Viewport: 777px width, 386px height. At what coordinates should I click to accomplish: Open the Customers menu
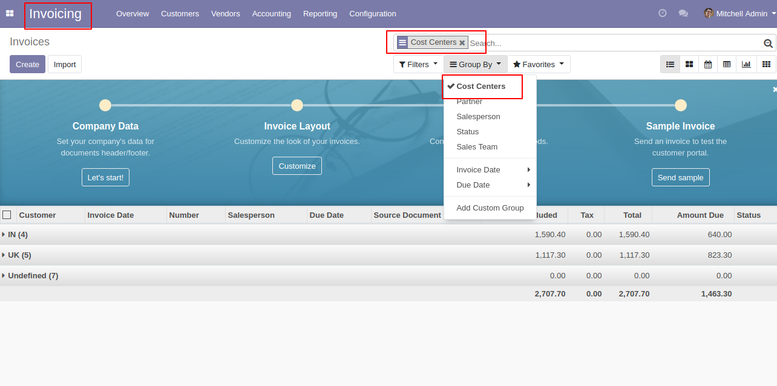[180, 13]
